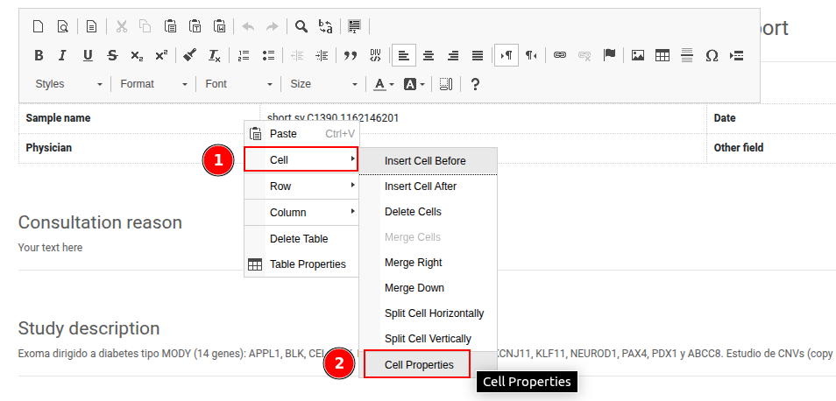Expand the Font Size dropdown
Screen dimensions: 836x401
[x=322, y=84]
